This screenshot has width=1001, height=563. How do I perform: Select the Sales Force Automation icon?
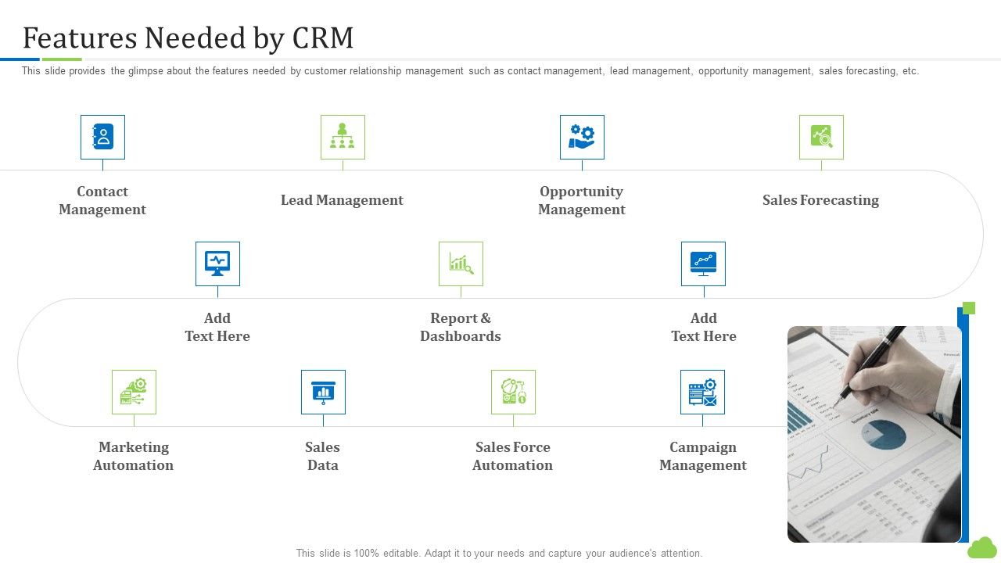coord(513,392)
